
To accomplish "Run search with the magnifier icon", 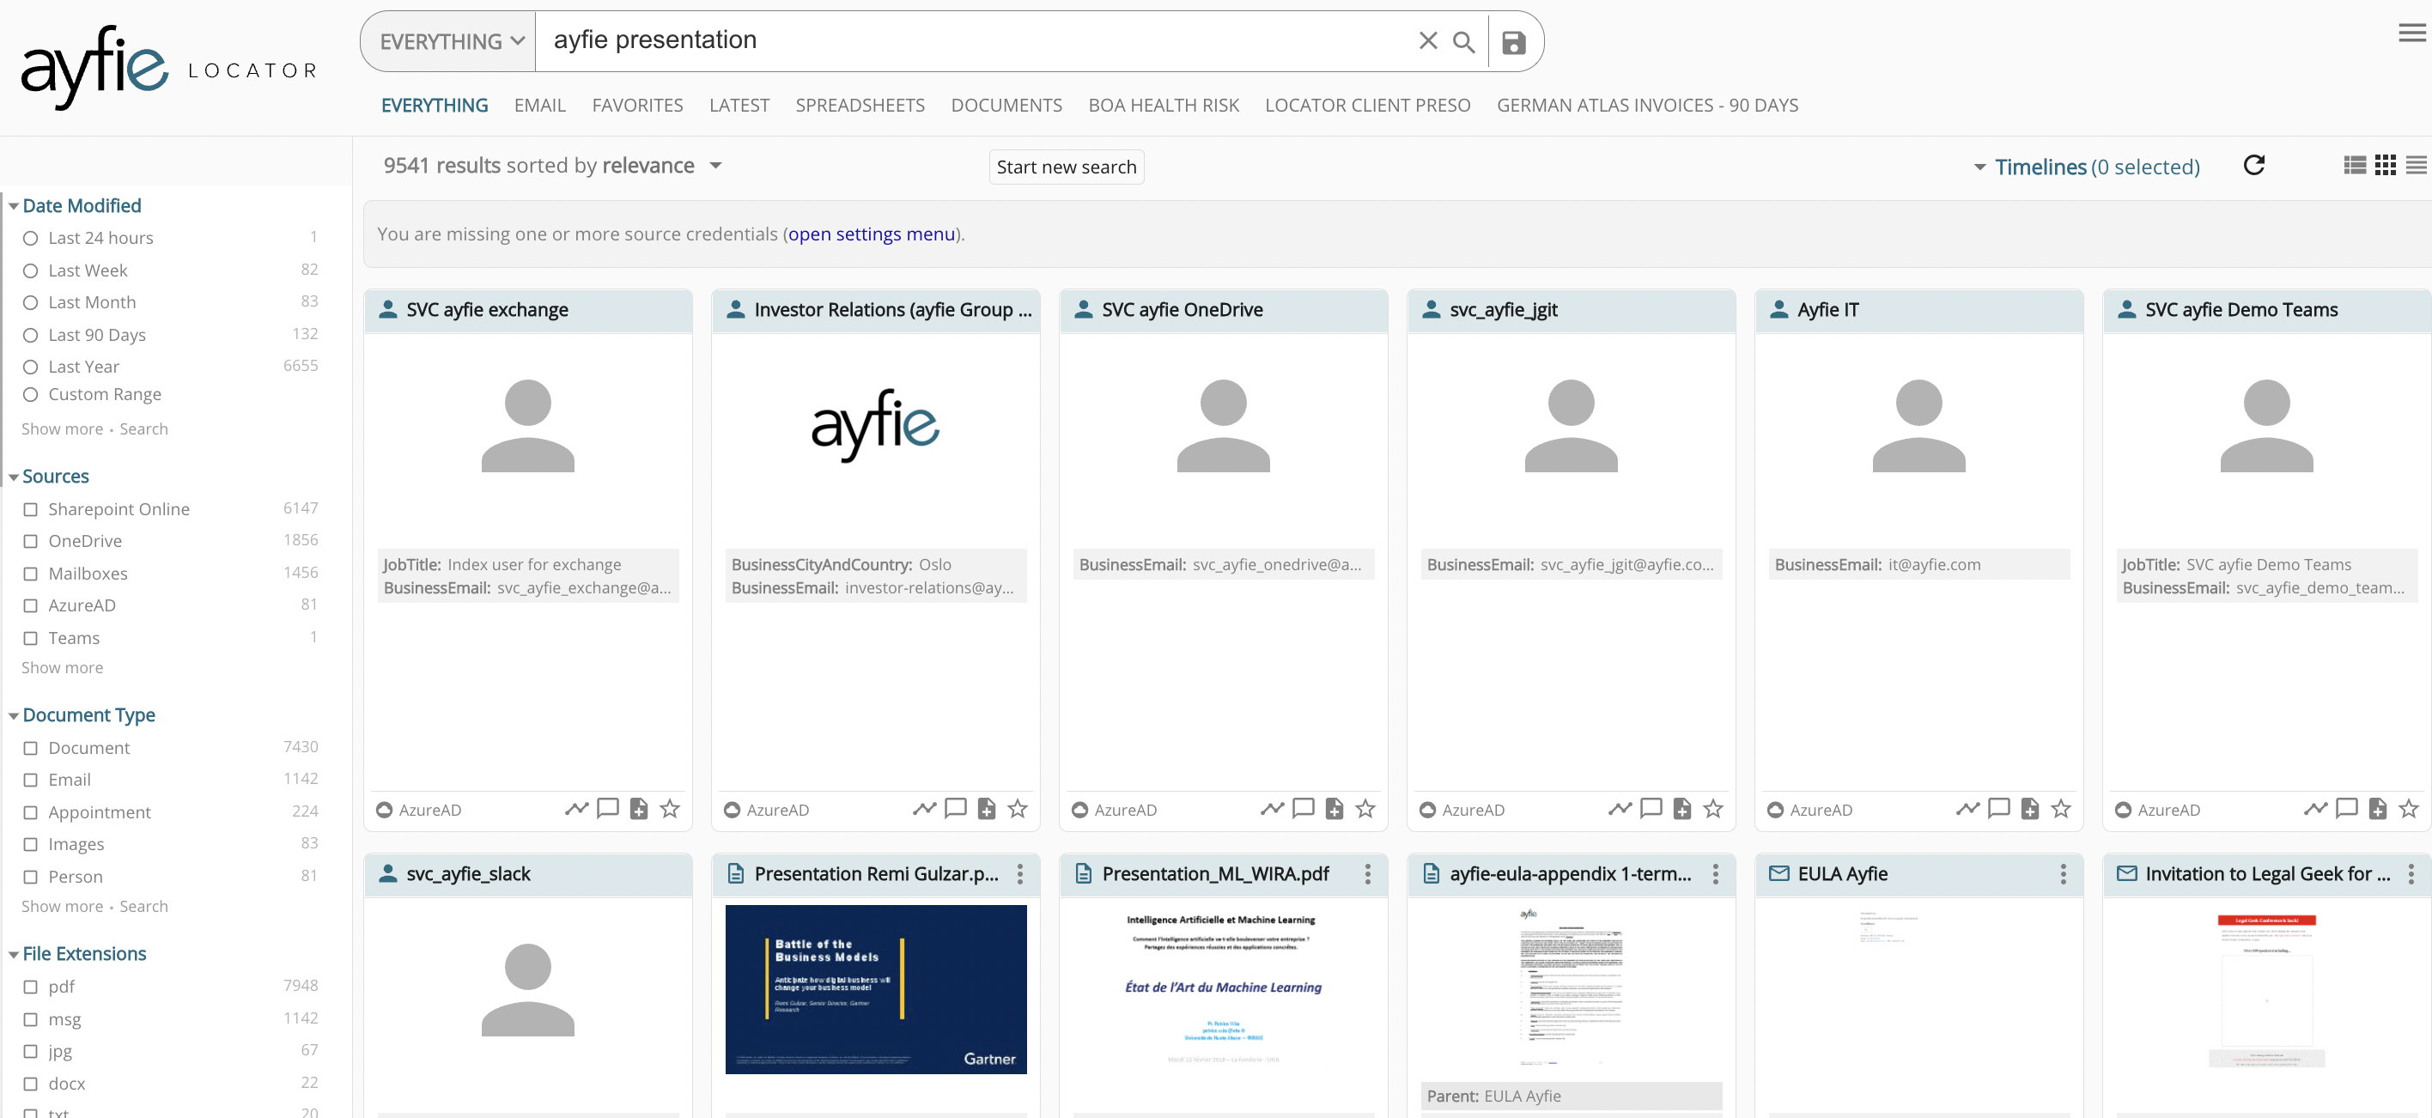I will point(1463,41).
